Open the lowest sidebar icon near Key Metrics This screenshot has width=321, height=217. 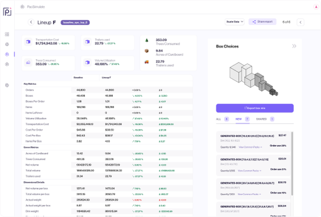(x=7, y=85)
